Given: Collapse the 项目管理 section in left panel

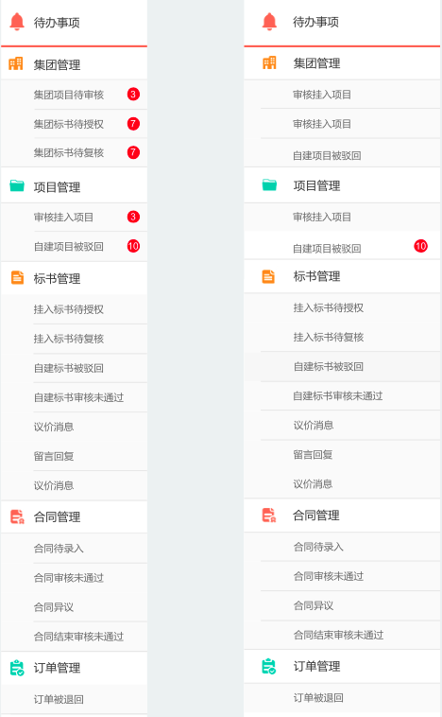Looking at the screenshot, I should (x=74, y=186).
